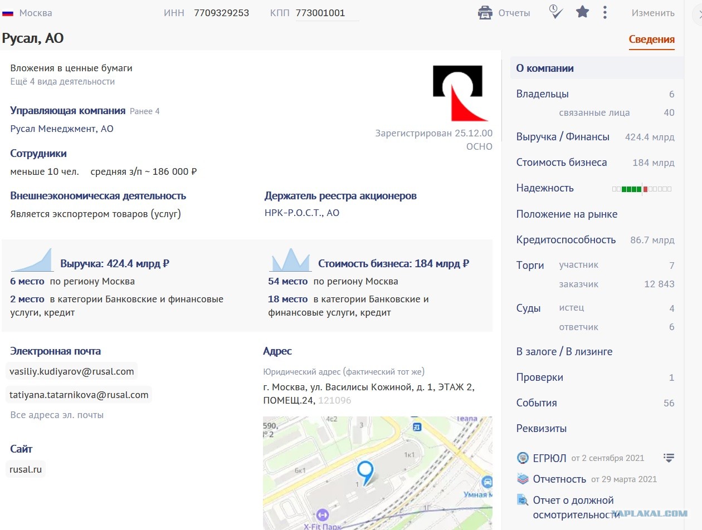Click the clock with checkmark monitoring icon

pos(555,12)
